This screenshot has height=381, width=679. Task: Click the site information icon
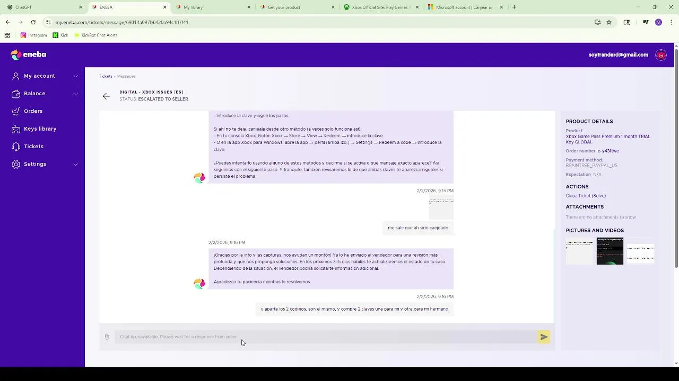tap(48, 22)
